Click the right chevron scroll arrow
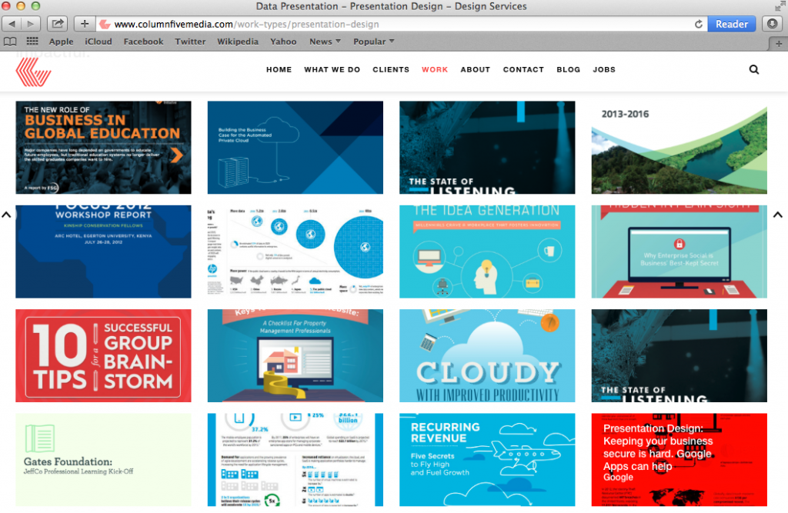The height and width of the screenshot is (513, 788). [777, 215]
